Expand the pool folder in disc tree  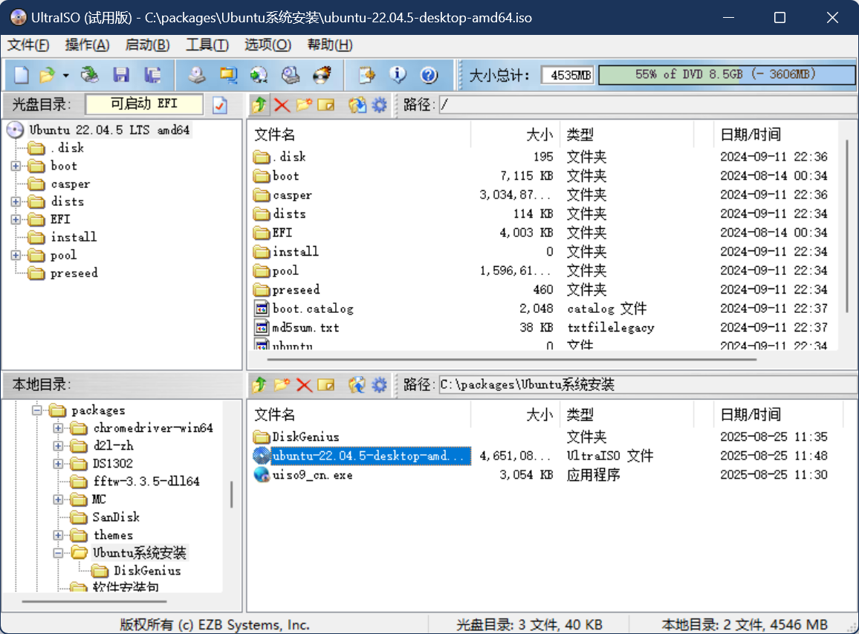[x=16, y=256]
